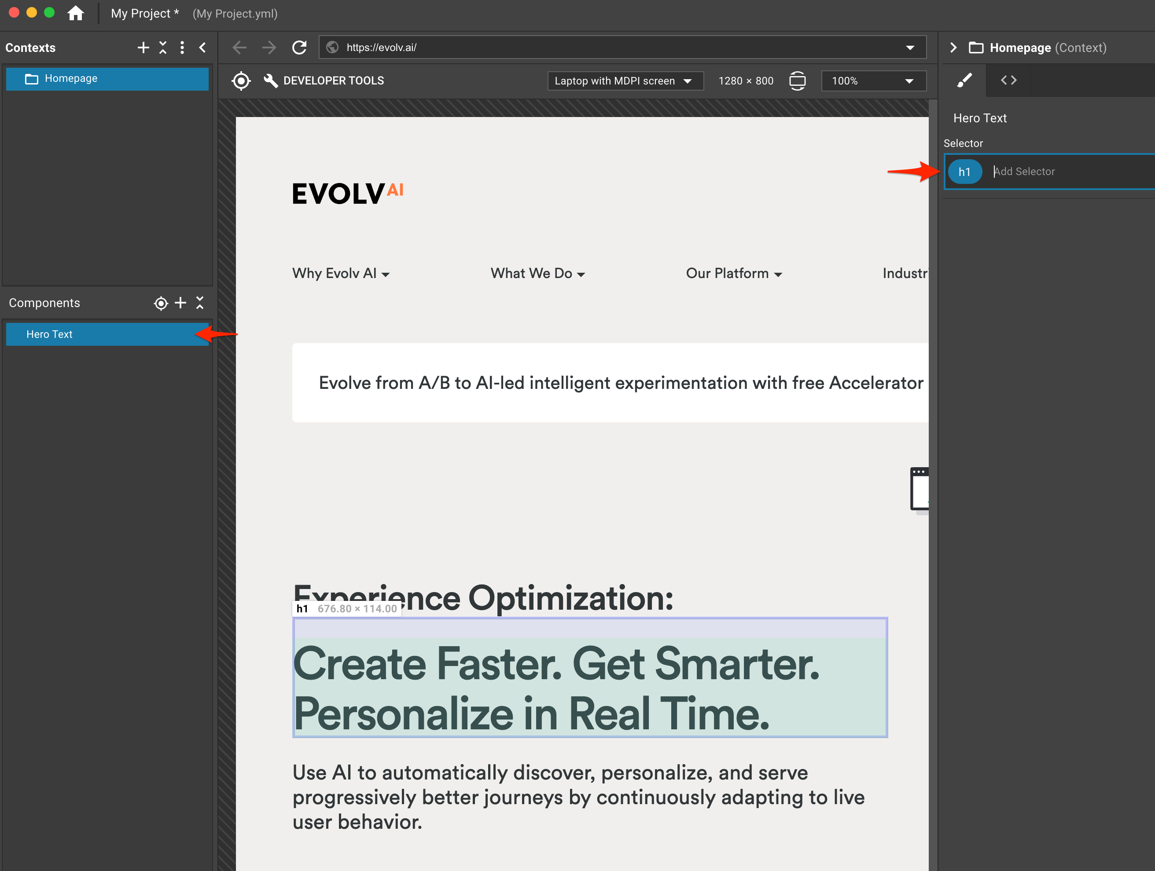Expand the right panel chevron
The height and width of the screenshot is (871, 1155).
tap(953, 48)
